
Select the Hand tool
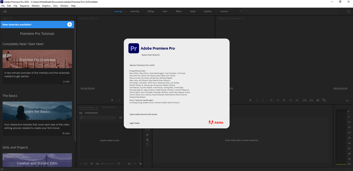147,140
